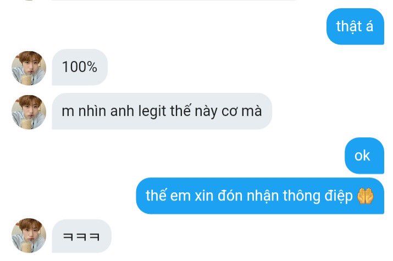
Task: Click the word "nhận" in the blue message
Action: click(x=263, y=196)
